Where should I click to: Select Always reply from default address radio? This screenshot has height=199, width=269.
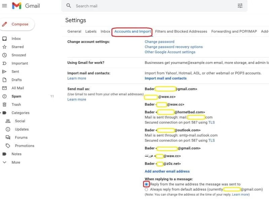(x=146, y=189)
